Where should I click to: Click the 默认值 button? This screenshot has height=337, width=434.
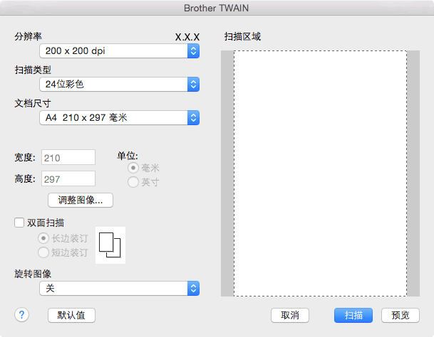[x=71, y=315]
